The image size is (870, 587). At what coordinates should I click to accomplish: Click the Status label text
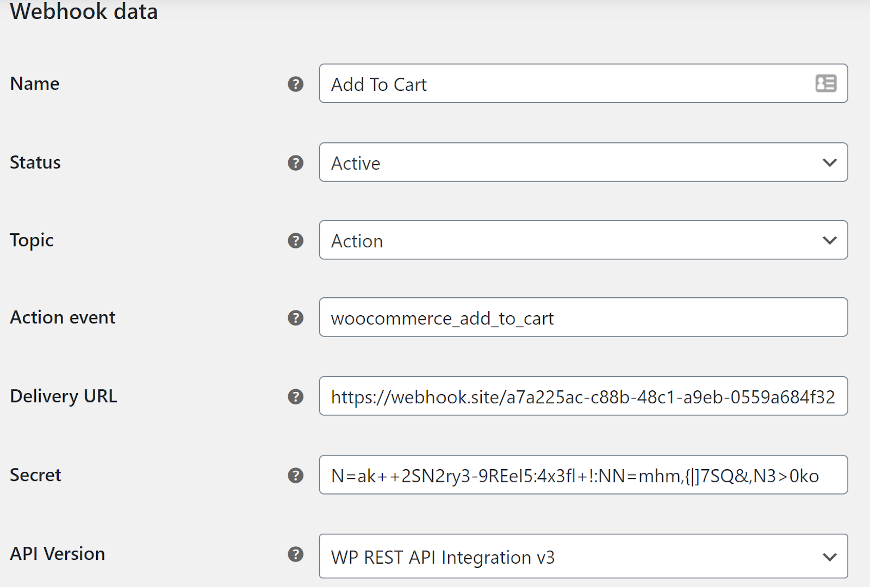pos(35,163)
